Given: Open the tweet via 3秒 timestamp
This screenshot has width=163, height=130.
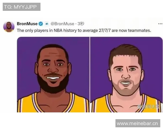Looking at the screenshot, I should click(81, 24).
